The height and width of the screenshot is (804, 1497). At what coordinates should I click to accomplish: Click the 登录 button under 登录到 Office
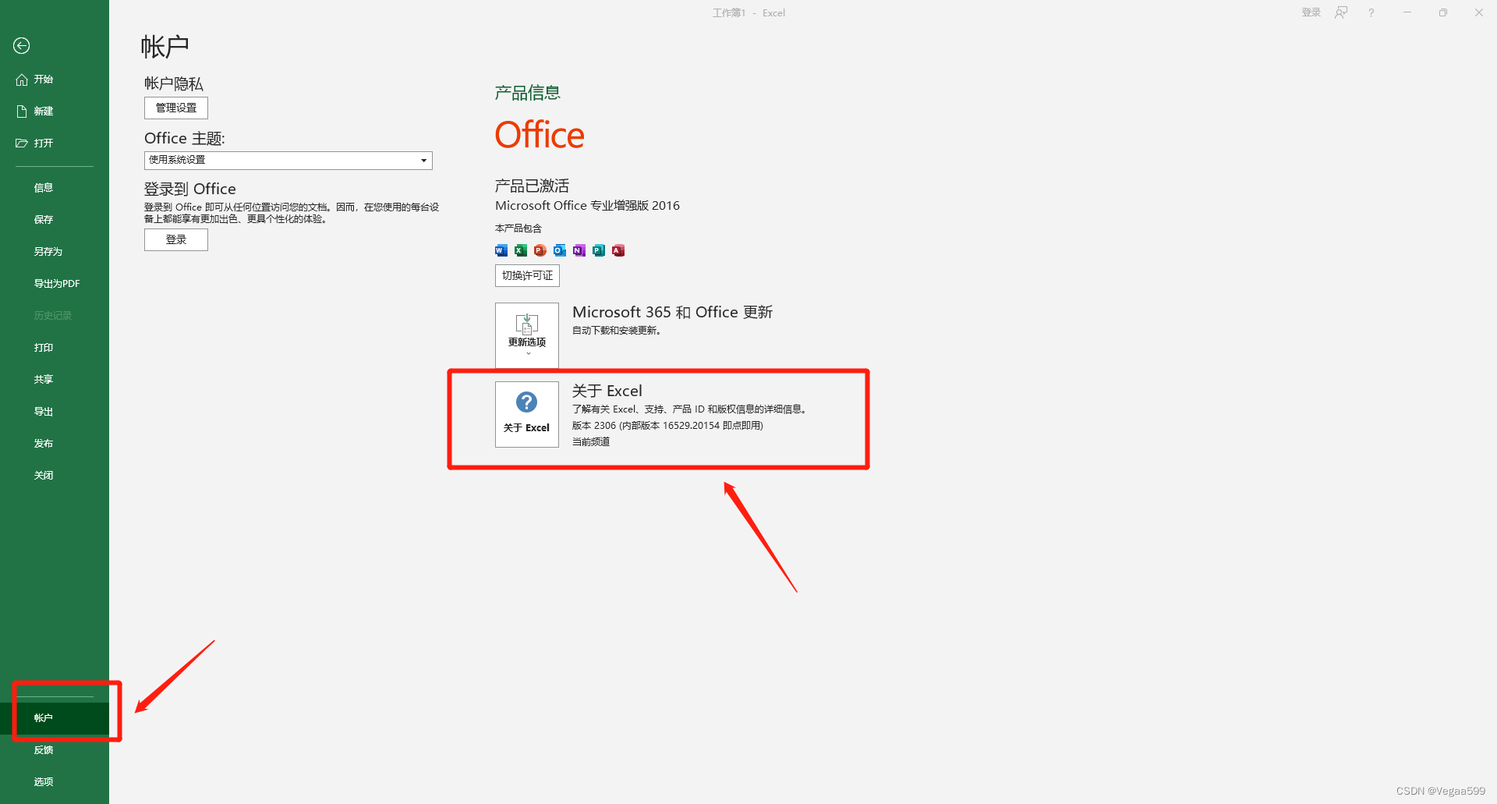[176, 239]
